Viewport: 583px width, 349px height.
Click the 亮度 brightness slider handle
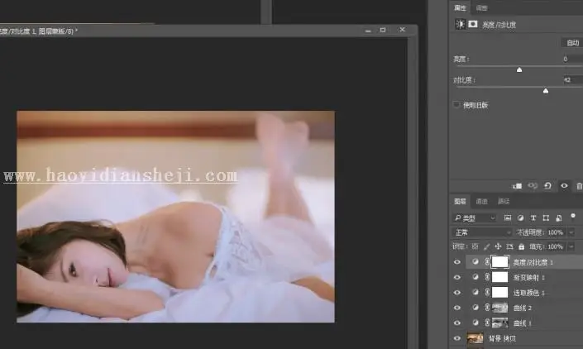click(x=519, y=69)
